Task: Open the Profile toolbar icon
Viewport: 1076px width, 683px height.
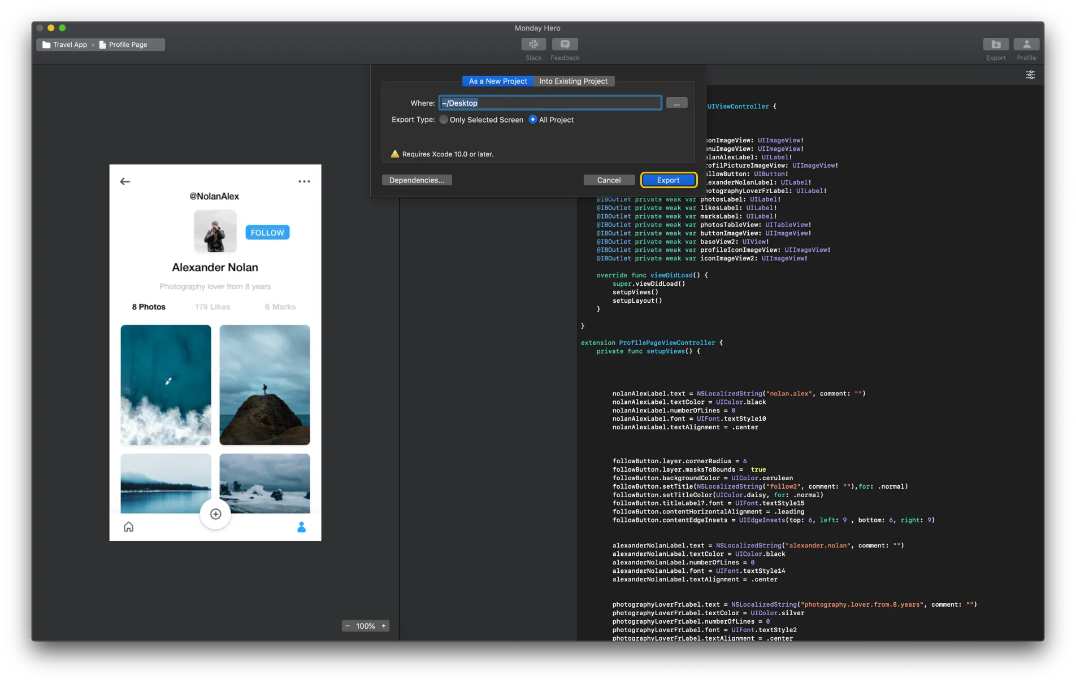Action: (1026, 45)
